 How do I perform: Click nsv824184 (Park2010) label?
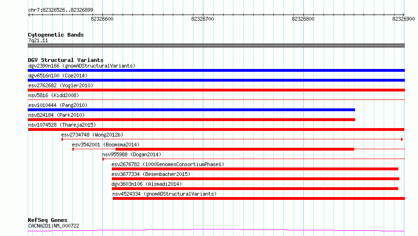tap(56, 115)
